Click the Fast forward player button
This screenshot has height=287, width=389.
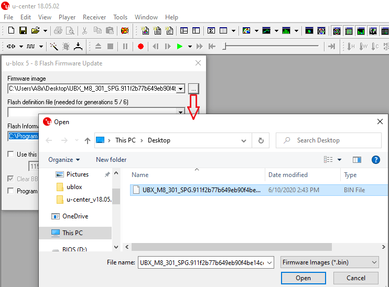point(200,46)
